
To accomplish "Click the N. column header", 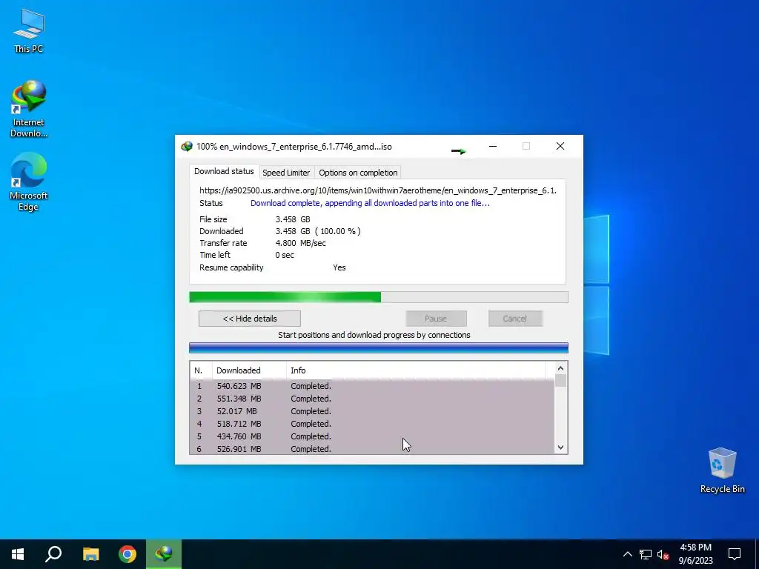I will (x=202, y=370).
